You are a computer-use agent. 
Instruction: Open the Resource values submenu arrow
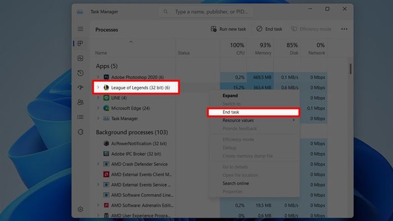[294, 120]
